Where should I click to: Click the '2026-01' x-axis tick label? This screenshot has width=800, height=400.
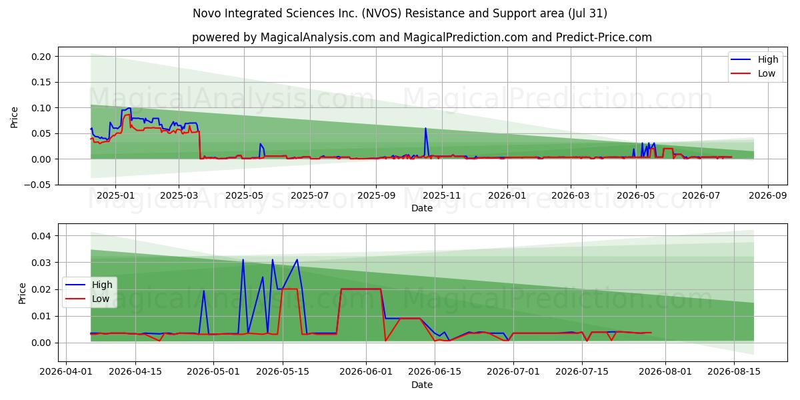click(x=507, y=196)
